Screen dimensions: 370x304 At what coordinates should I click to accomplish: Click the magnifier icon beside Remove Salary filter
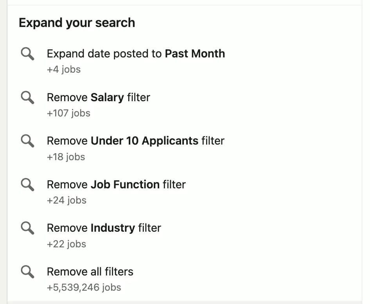tap(27, 97)
